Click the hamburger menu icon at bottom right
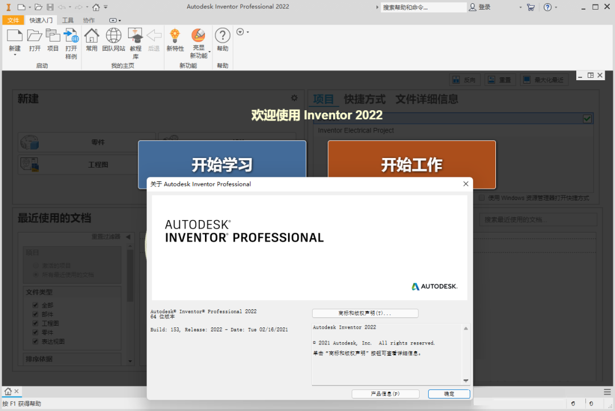615x411 pixels. click(x=607, y=392)
